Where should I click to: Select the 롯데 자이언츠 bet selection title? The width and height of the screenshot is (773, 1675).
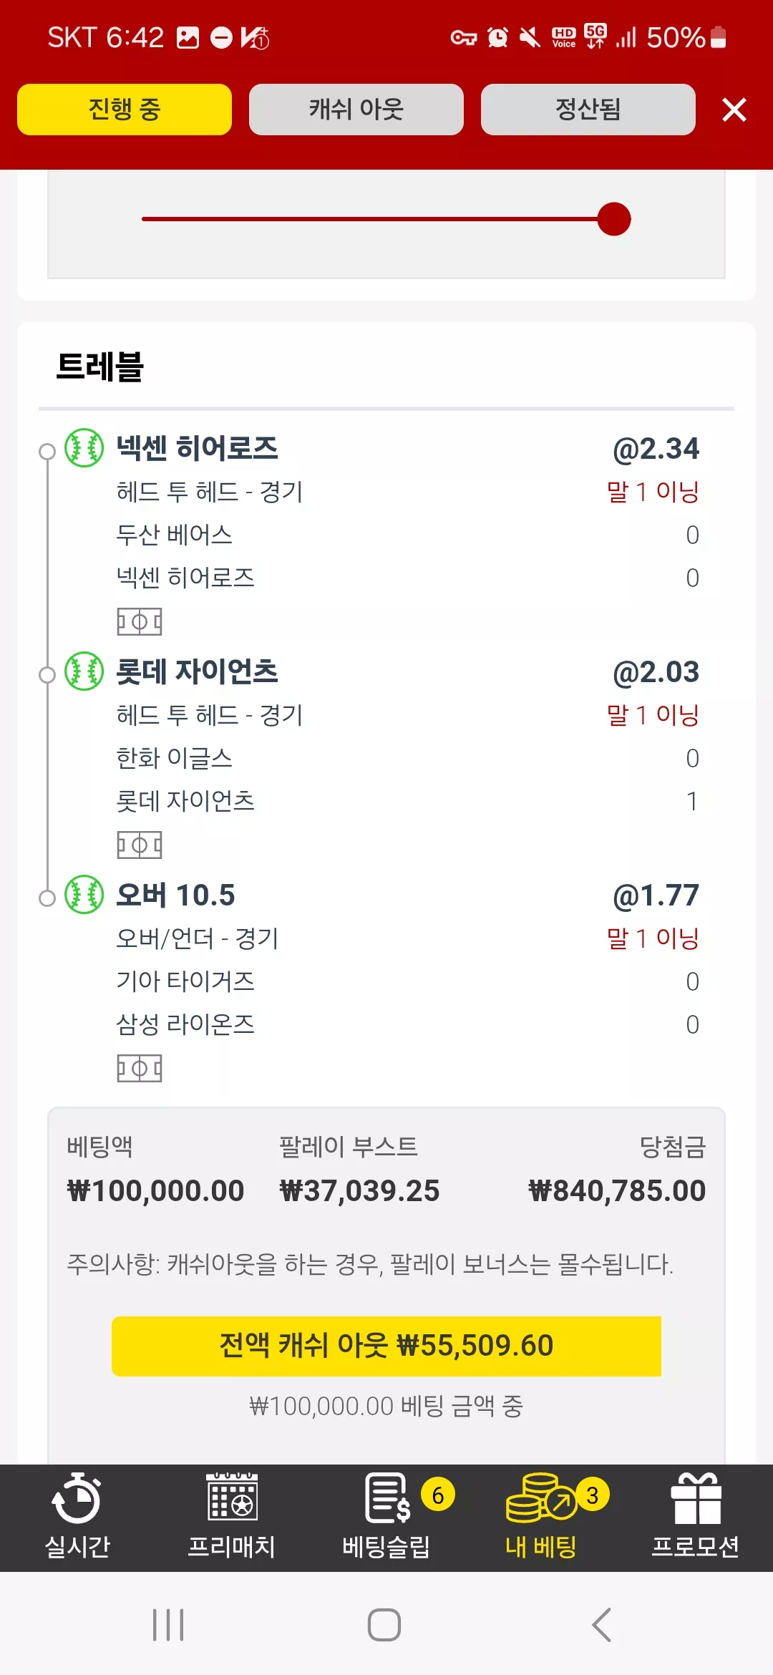point(197,671)
